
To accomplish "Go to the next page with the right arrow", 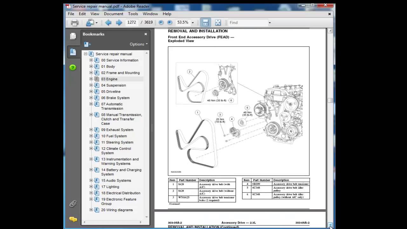I will tap(119, 23).
